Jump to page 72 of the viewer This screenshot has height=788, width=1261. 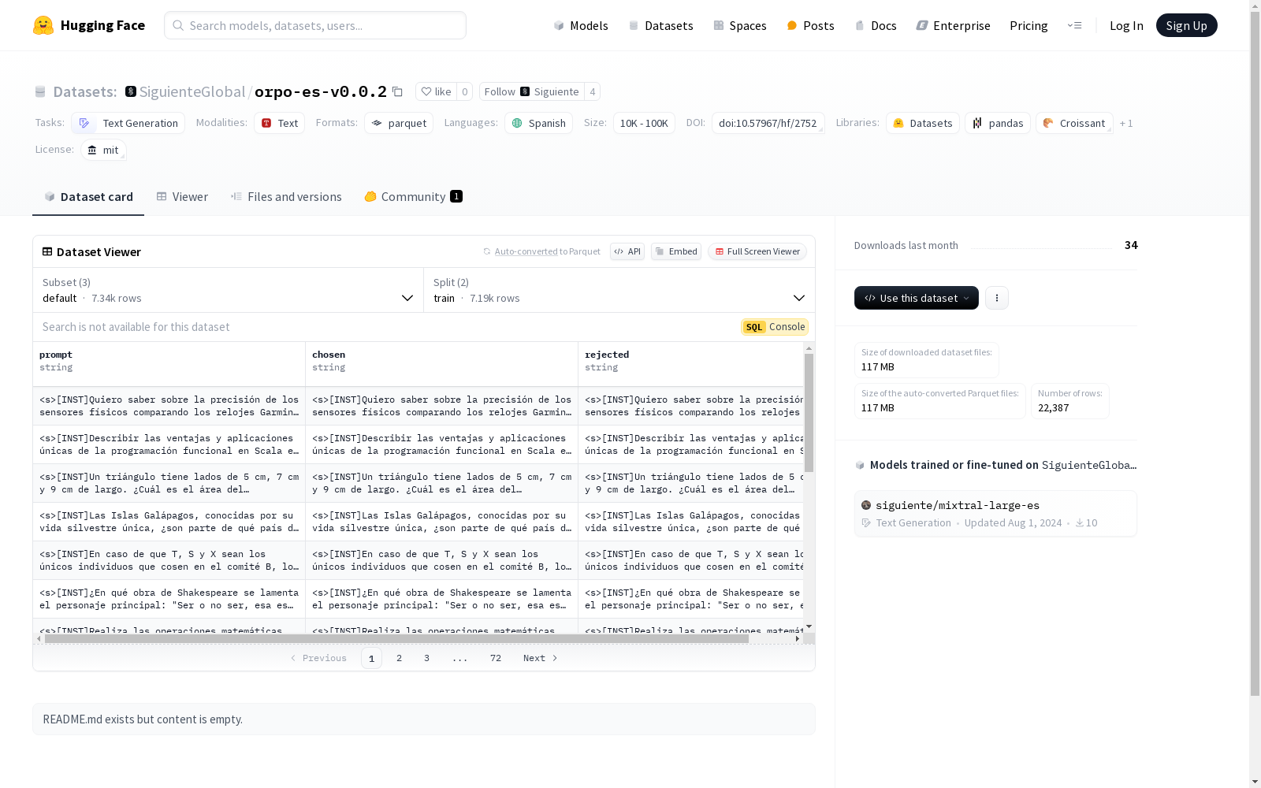click(496, 658)
